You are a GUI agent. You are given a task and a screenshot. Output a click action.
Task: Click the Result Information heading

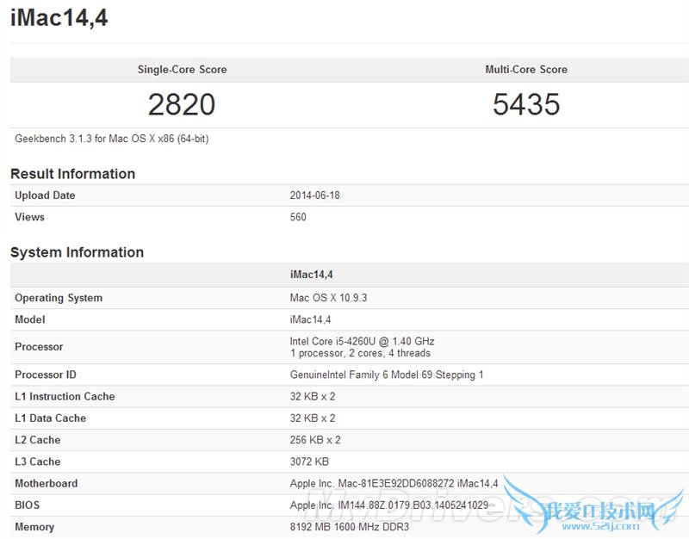click(72, 174)
